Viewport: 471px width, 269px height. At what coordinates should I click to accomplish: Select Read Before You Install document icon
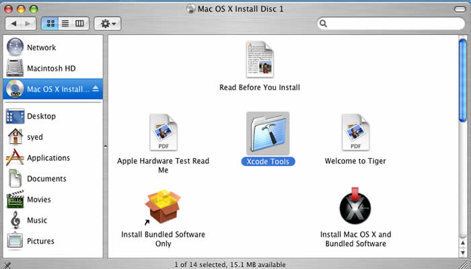[x=260, y=59]
